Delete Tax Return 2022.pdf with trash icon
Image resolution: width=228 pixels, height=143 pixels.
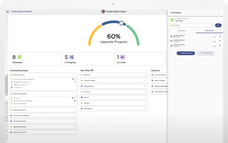pos(220,36)
